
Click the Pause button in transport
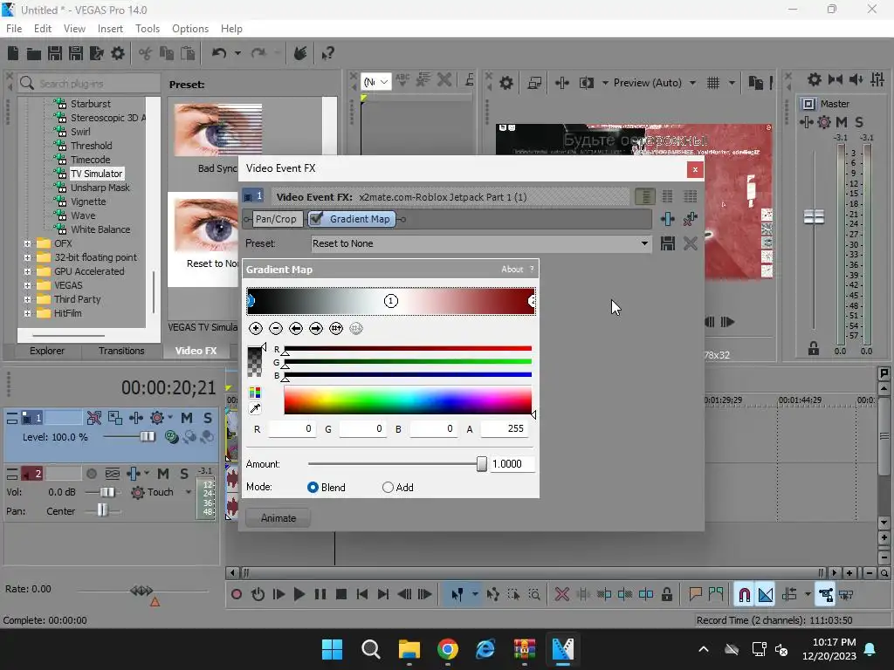320,594
